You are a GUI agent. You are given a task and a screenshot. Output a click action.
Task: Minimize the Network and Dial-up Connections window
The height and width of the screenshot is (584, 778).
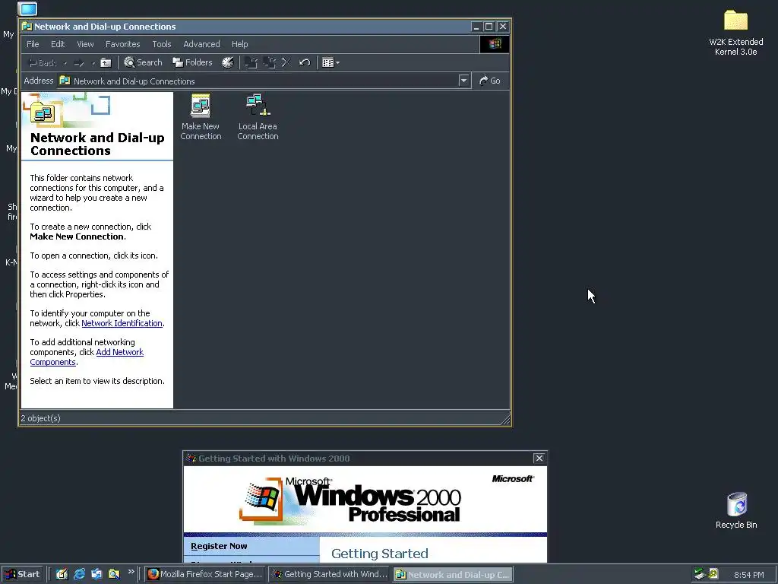[477, 27]
